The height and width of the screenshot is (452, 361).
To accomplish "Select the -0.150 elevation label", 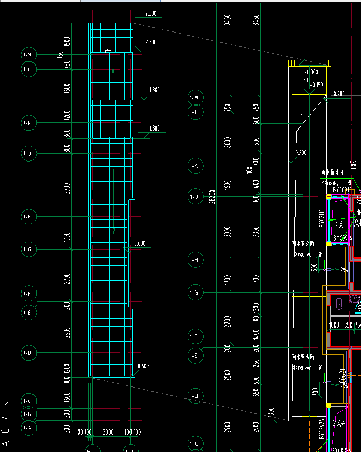I will coord(316,85).
